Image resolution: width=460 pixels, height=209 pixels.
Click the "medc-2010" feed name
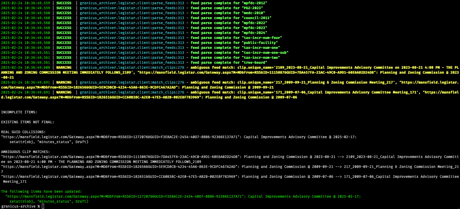(253, 12)
